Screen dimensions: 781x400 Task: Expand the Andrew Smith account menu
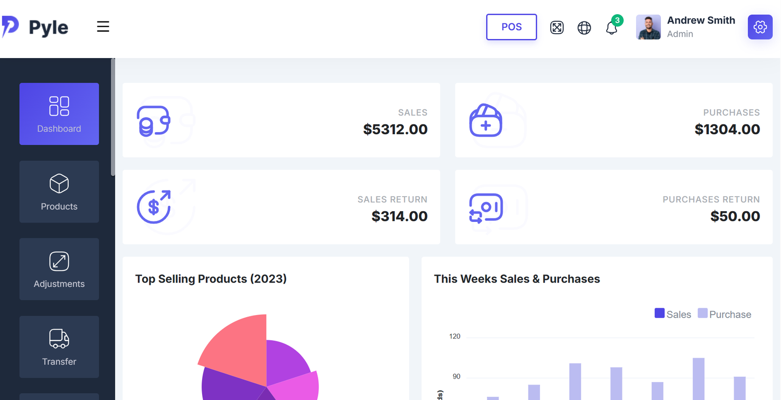pos(700,27)
